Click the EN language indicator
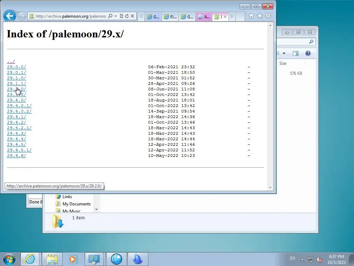The image size is (354, 266). point(292,258)
